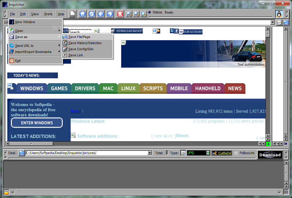Click the blue double-arrow icon at far right
Image resolution: width=292 pixels, height=198 pixels.
tap(286, 144)
